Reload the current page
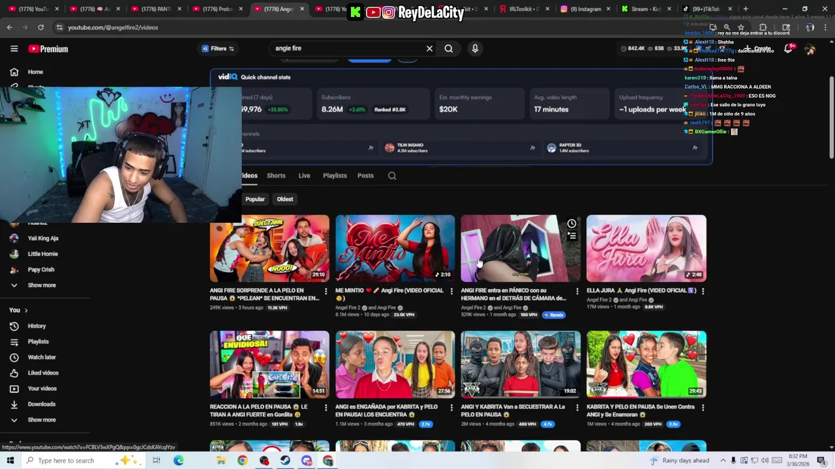This screenshot has width=835, height=469. point(40,27)
